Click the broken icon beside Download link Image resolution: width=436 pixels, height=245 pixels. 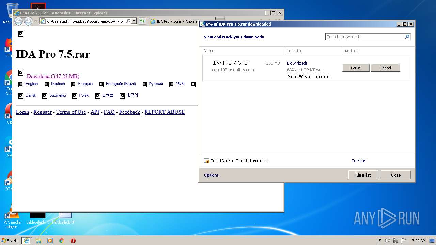point(21,72)
